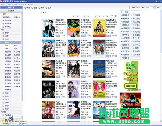The width and height of the screenshot is (162, 126).
Task: Open the search history dropdown arrow
Action: pyautogui.click(x=153, y=8)
